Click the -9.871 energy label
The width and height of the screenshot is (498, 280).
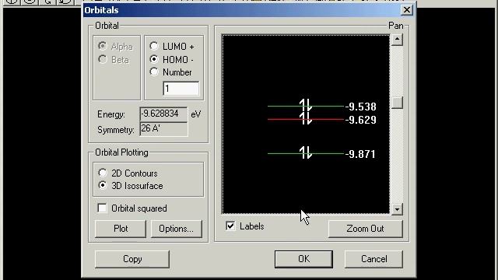click(x=360, y=154)
